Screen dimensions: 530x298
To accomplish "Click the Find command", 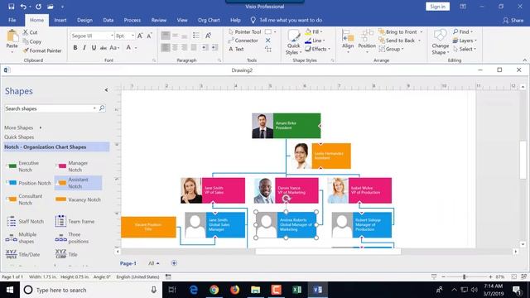I will (462, 31).
